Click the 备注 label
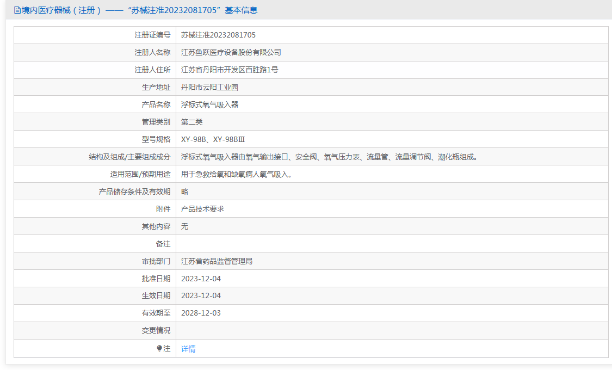The width and height of the screenshot is (612, 370). click(163, 244)
